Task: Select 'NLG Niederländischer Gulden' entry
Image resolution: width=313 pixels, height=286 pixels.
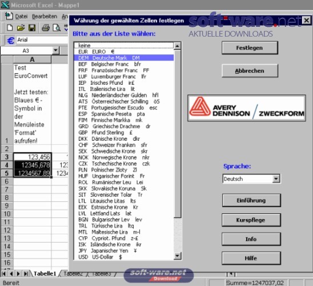Action: 124,95
